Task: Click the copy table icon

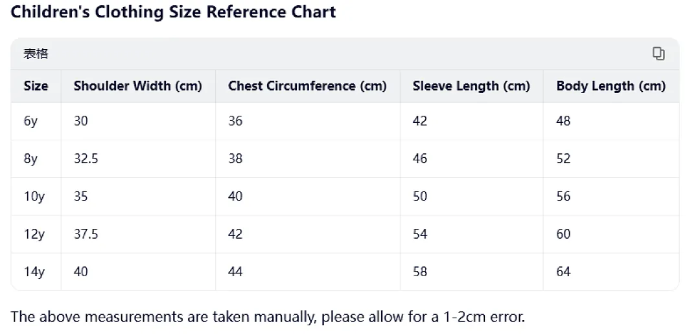Action: pos(659,54)
